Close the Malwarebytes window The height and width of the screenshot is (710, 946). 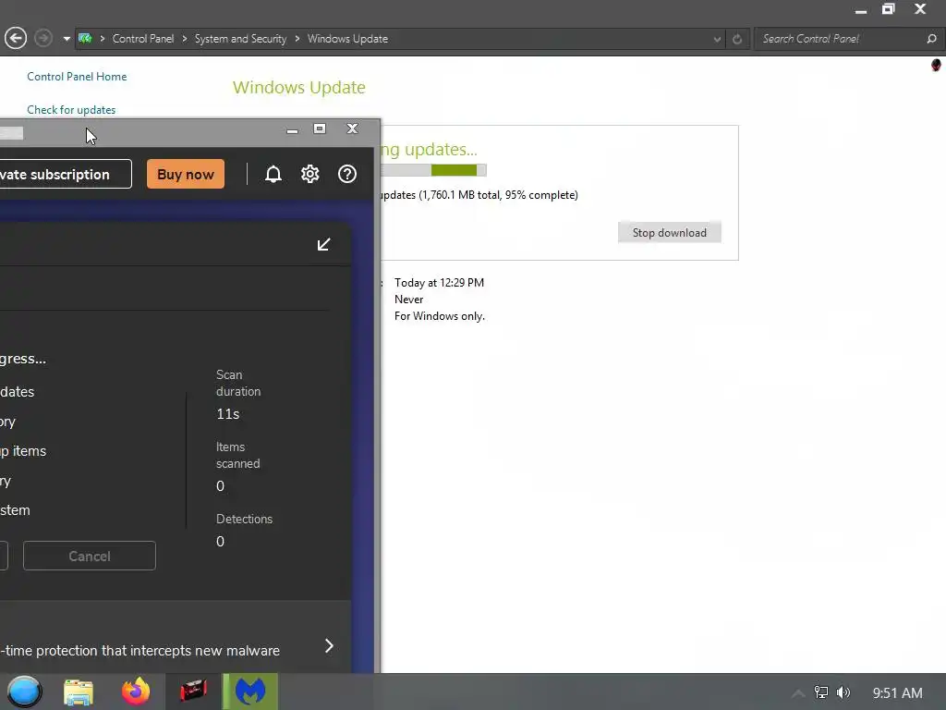coord(352,129)
